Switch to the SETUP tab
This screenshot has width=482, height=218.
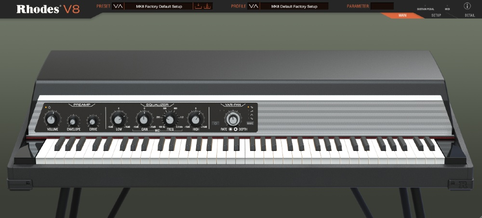pos(436,15)
